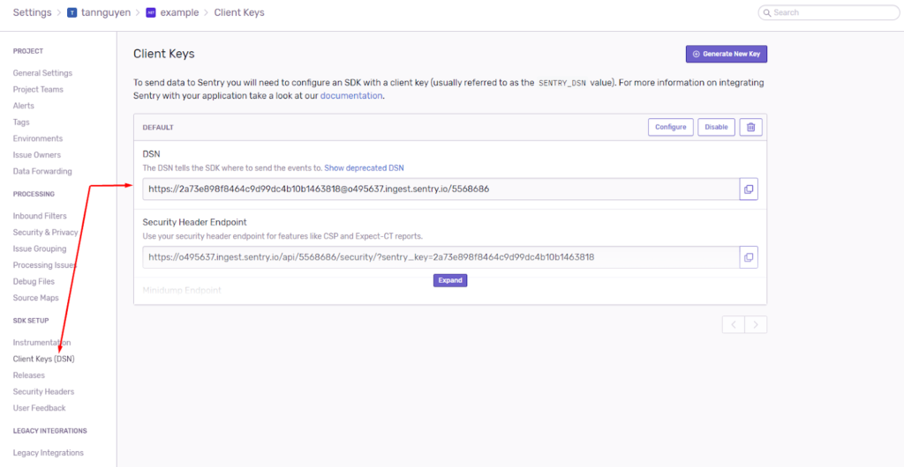Copy the Security Header Endpoint URL
904x467 pixels.
[x=749, y=257]
